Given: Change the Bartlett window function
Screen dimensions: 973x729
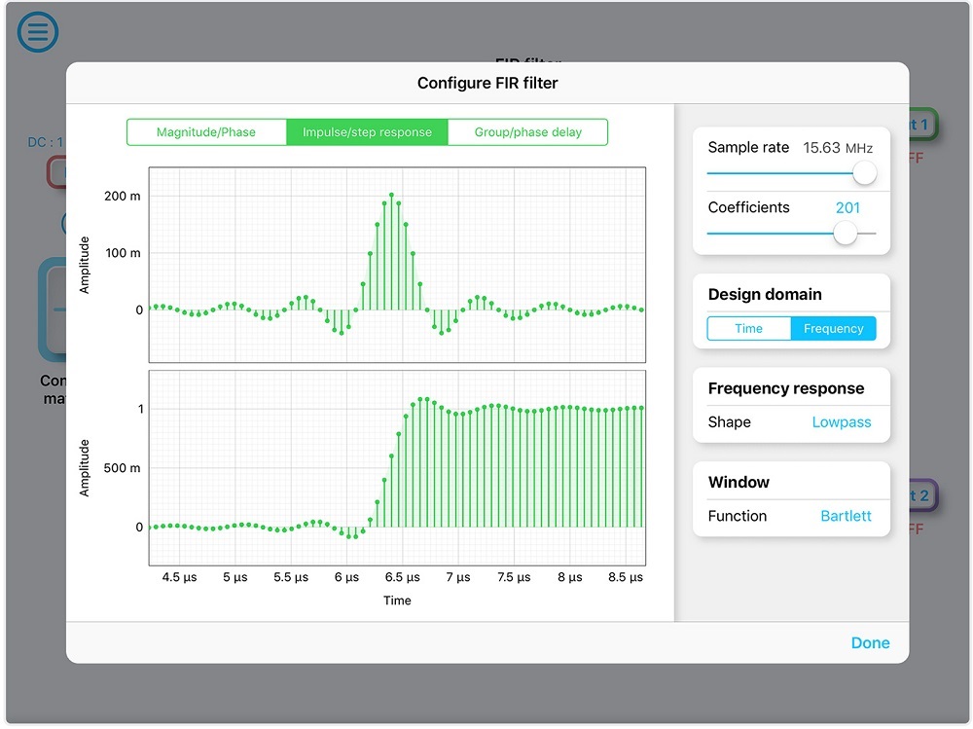Looking at the screenshot, I should (846, 516).
